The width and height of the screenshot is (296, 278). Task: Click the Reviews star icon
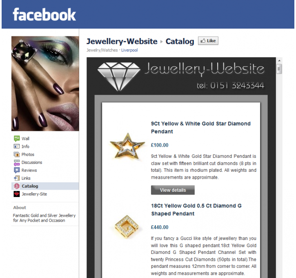(17, 170)
